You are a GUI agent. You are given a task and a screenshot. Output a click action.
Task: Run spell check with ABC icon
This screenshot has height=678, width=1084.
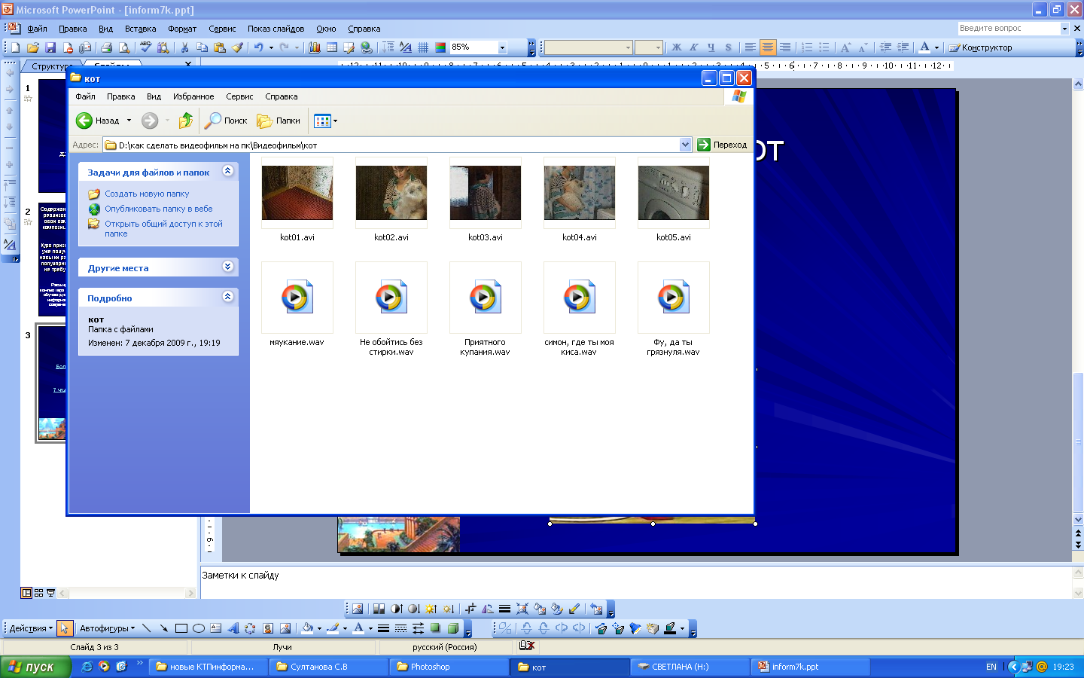146,47
